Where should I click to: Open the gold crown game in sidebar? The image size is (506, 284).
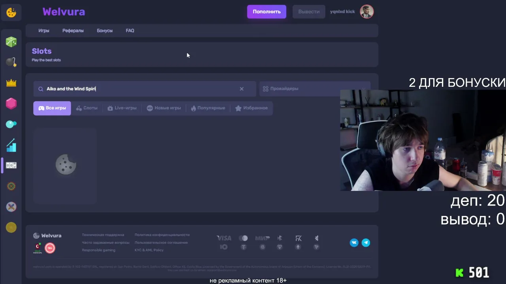click(x=11, y=83)
